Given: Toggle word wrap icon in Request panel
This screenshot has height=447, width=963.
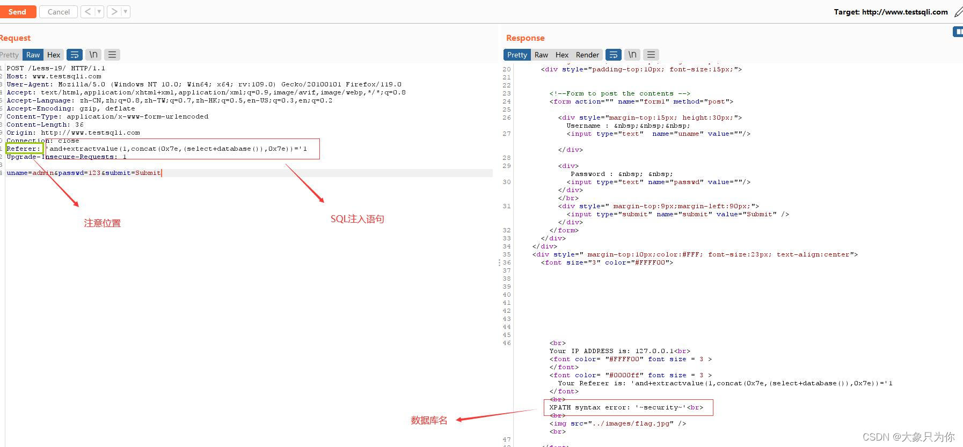Looking at the screenshot, I should 75,55.
